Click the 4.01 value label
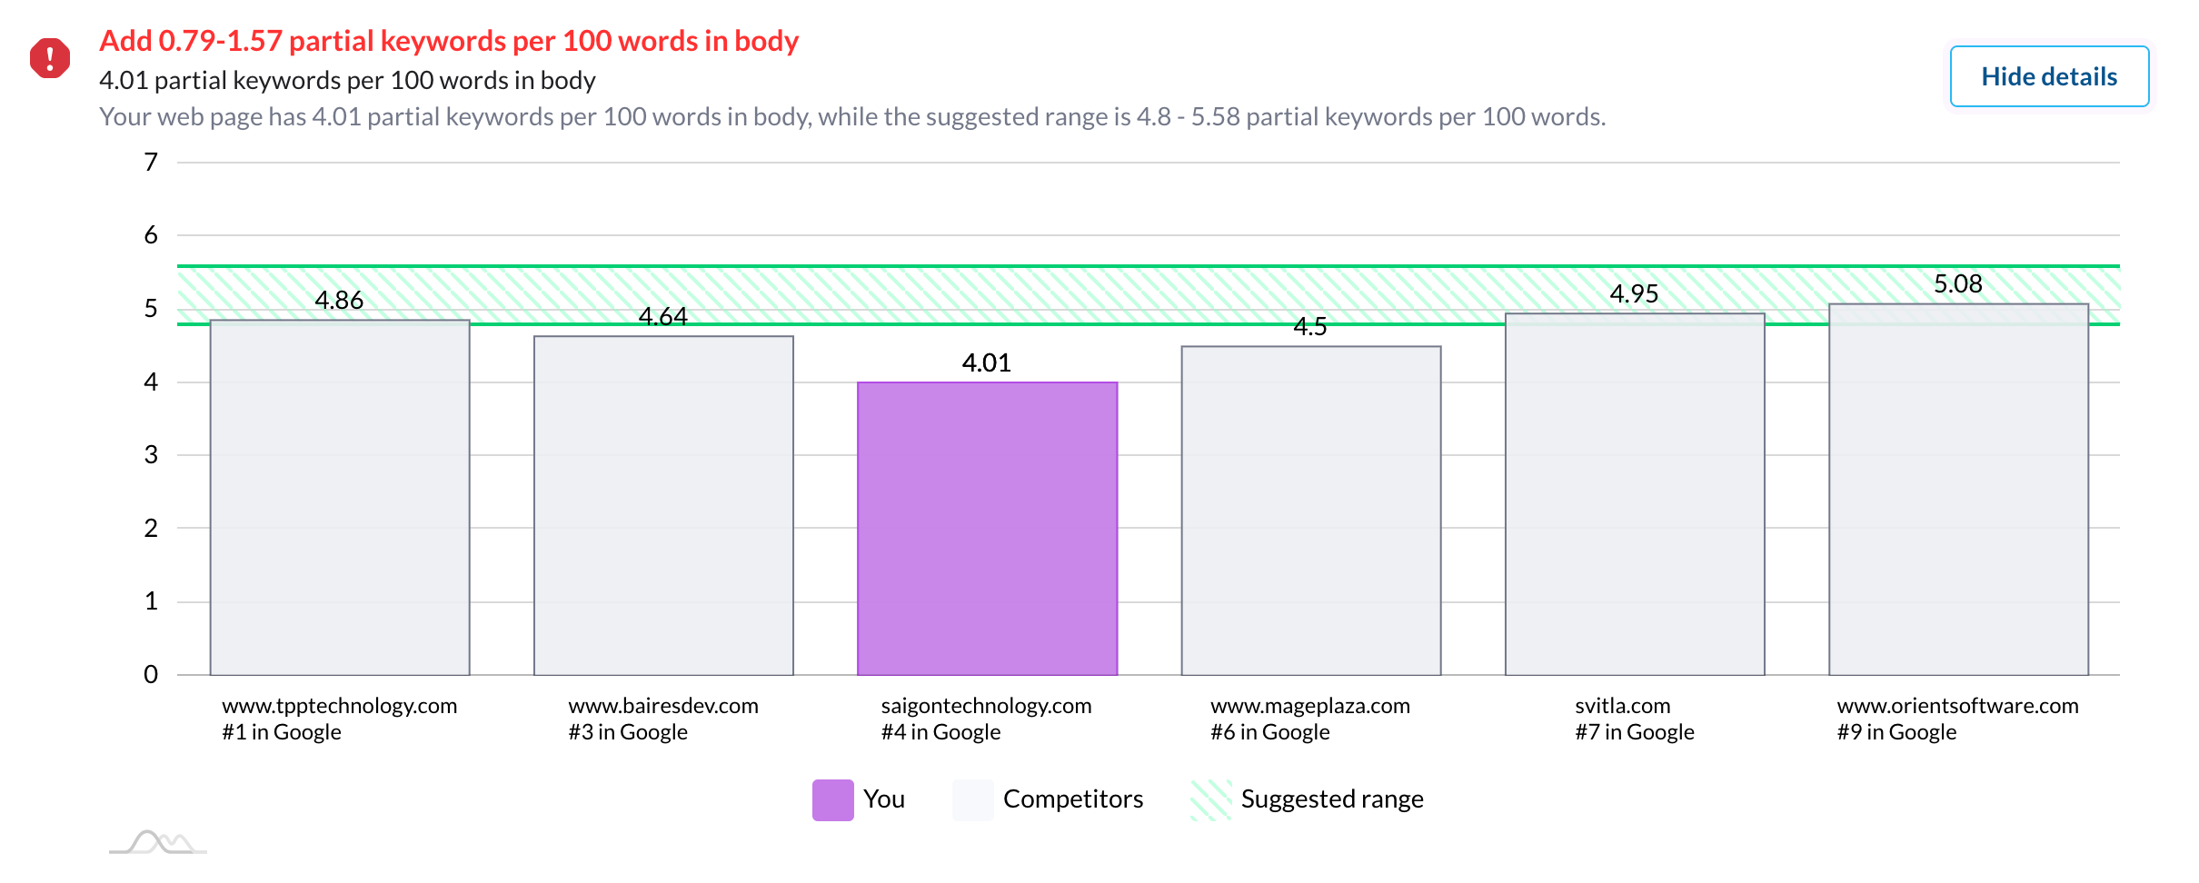The image size is (2199, 883). (987, 362)
